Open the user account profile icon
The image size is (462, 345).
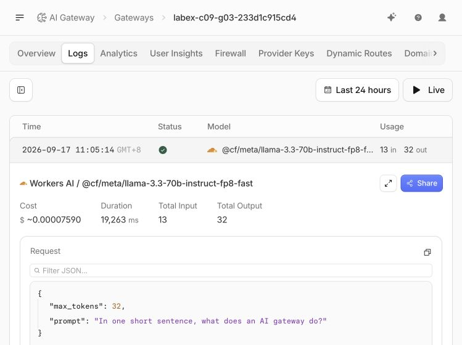tap(442, 18)
